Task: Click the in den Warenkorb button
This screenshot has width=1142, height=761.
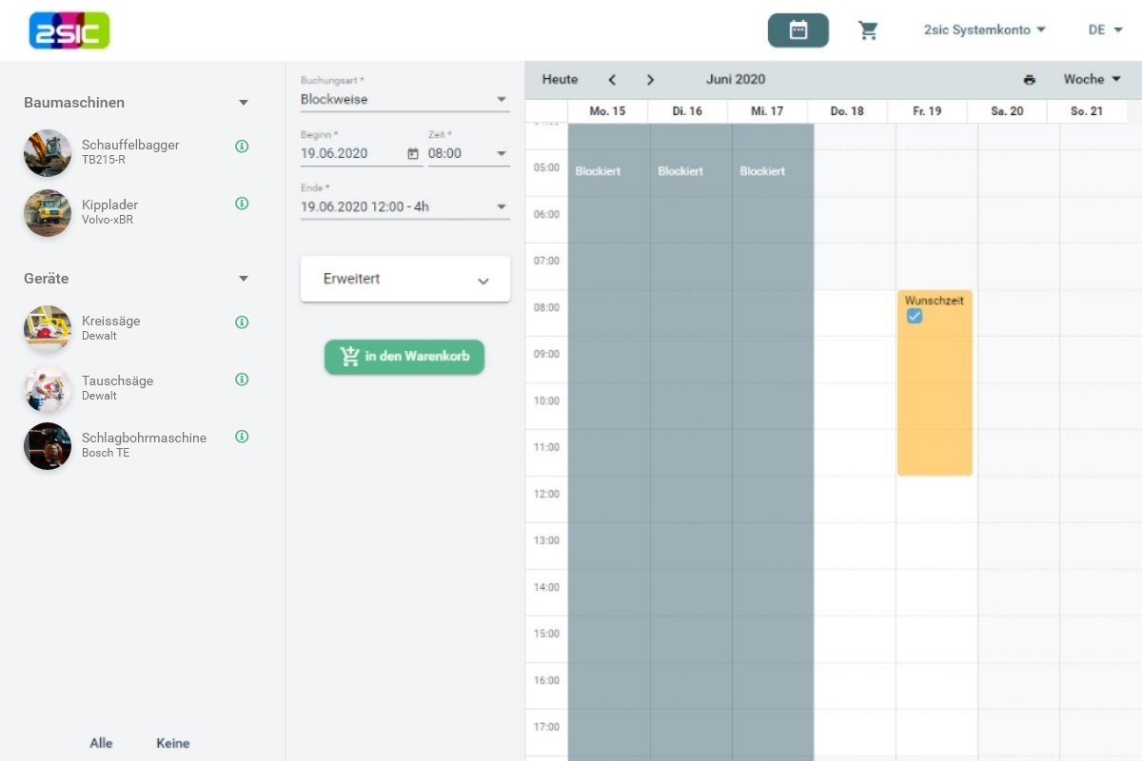Action: tap(404, 357)
